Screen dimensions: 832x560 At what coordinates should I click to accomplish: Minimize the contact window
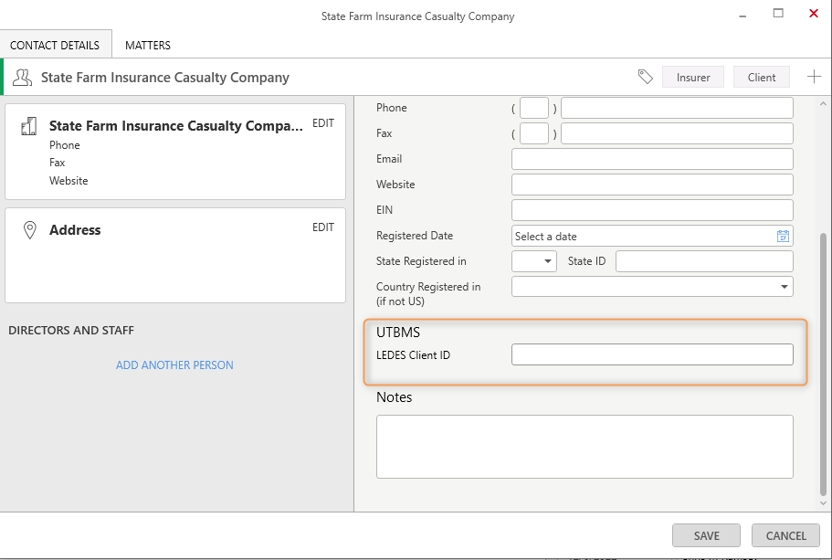click(x=742, y=16)
